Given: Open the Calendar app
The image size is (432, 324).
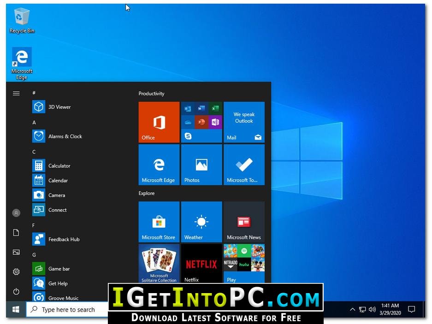Looking at the screenshot, I should (x=77, y=181).
